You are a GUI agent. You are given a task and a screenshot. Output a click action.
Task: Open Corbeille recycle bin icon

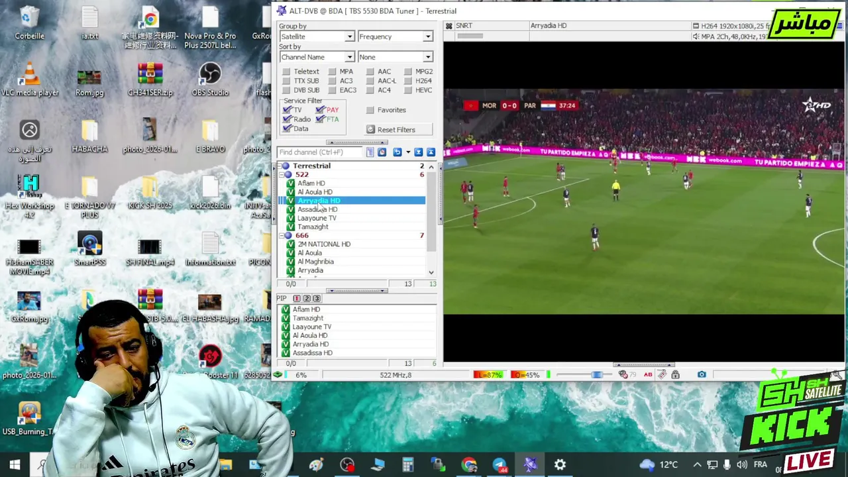[x=29, y=23]
